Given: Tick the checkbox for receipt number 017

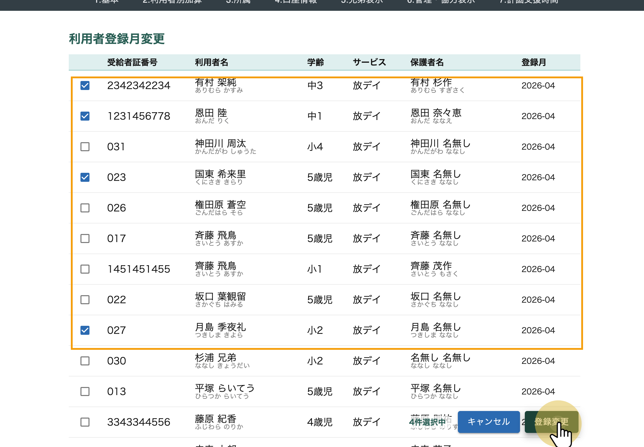Looking at the screenshot, I should 85,238.
